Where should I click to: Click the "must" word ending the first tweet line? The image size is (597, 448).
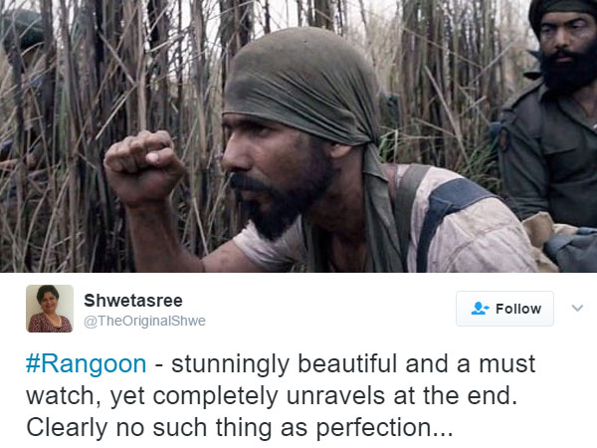pyautogui.click(x=507, y=363)
